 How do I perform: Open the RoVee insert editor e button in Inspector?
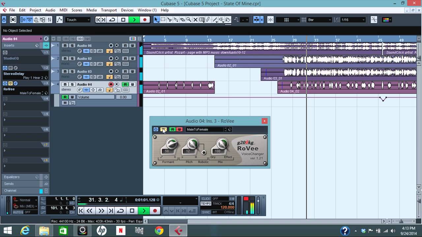15,83
